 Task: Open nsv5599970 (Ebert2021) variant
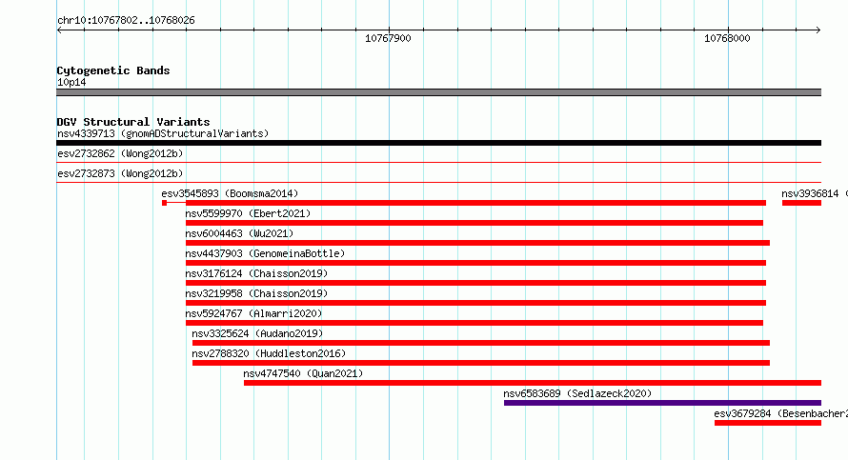click(249, 213)
